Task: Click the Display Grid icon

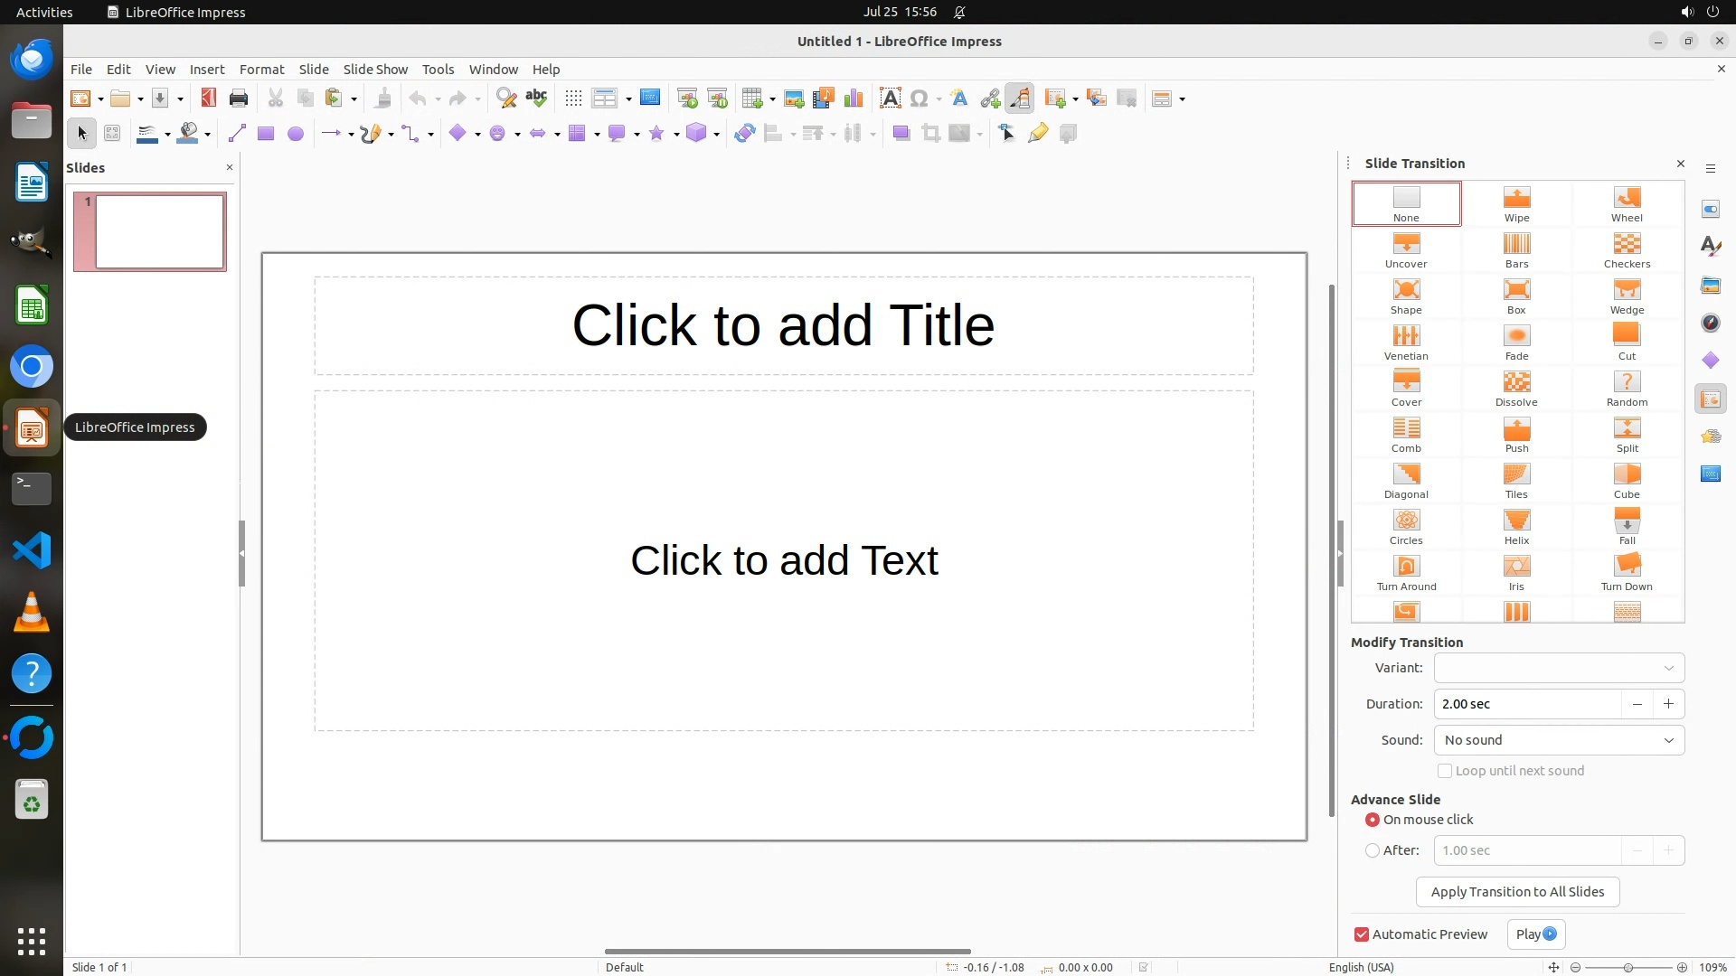Action: coord(573,99)
